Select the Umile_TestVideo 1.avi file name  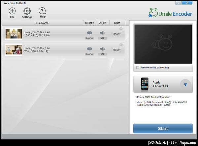coord(37,32)
